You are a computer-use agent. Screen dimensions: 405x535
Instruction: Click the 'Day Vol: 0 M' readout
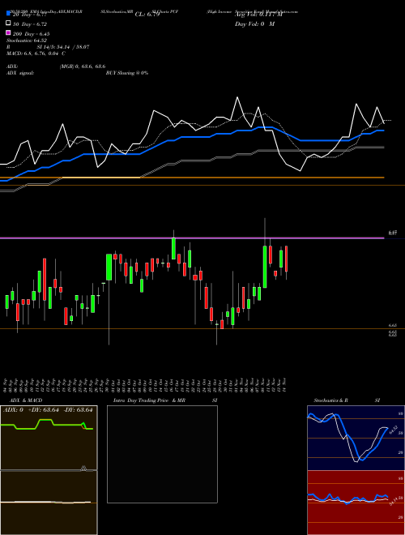click(254, 24)
